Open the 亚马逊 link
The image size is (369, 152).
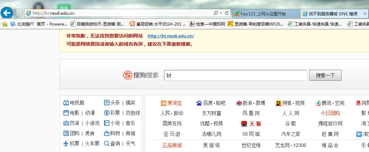(172, 134)
